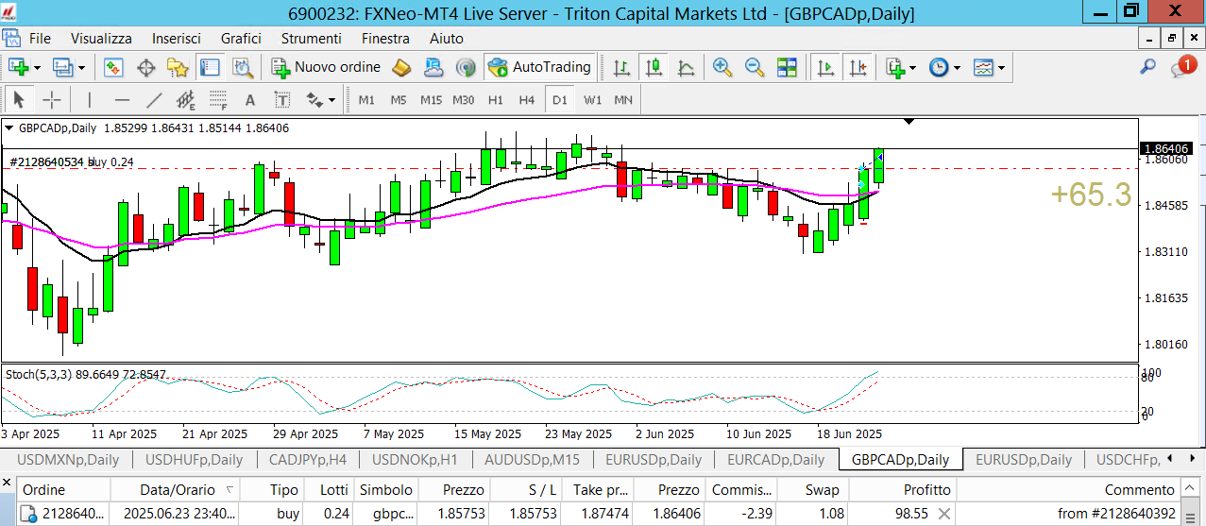The image size is (1206, 526).
Task: Open the Inserisci menu
Action: point(177,39)
